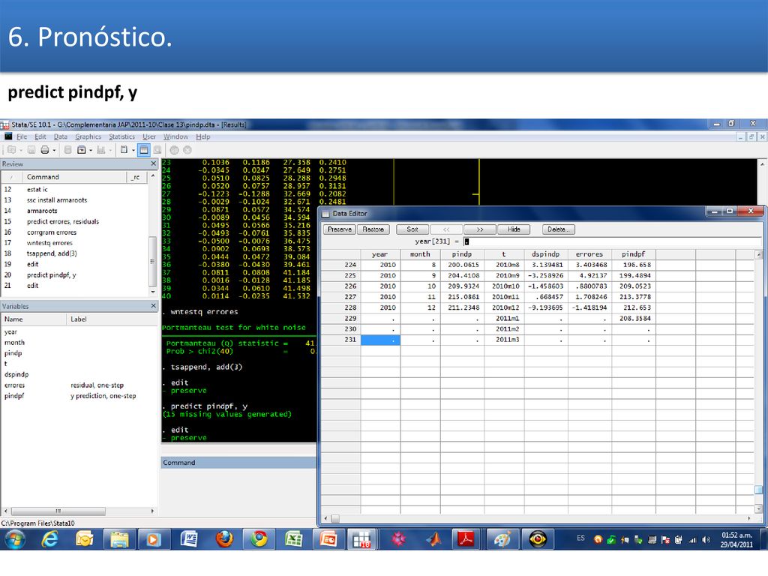Click Preserve in the Data Editor
Image resolution: width=768 pixels, height=576 pixels.
coord(340,229)
